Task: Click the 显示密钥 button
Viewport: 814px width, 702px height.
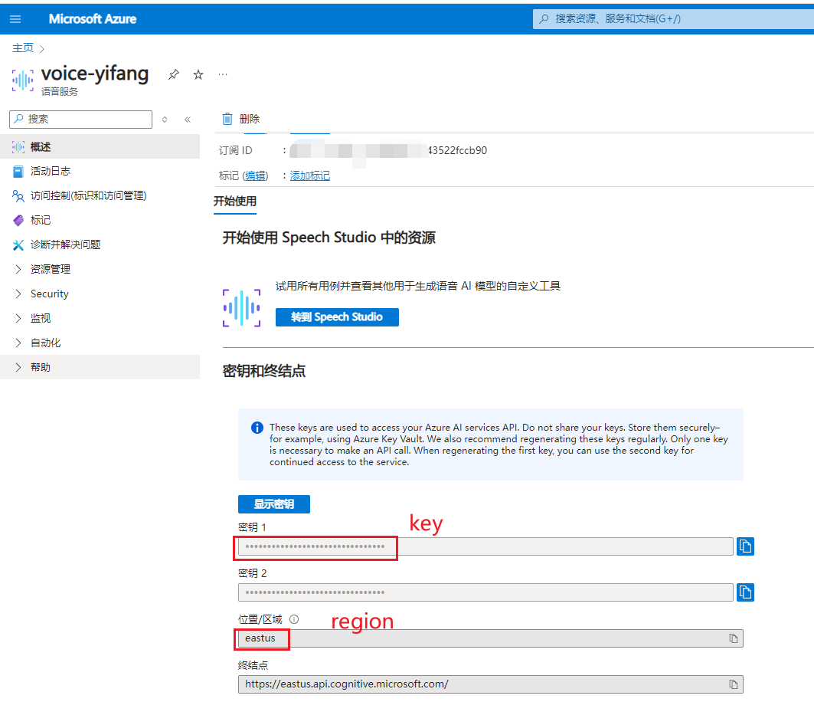Action: pyautogui.click(x=274, y=504)
